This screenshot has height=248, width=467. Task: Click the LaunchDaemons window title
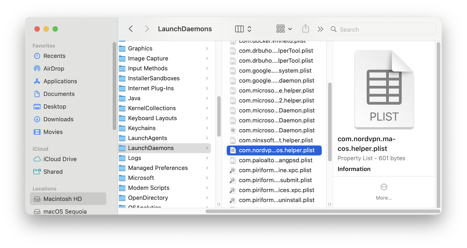point(185,29)
